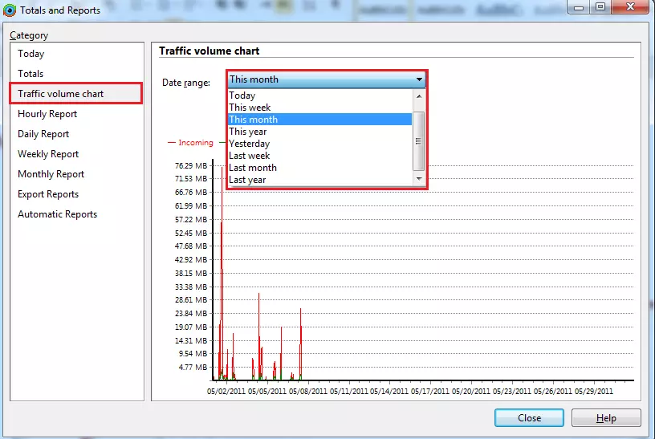
Task: Choose Last year from date range list
Action: (x=320, y=180)
